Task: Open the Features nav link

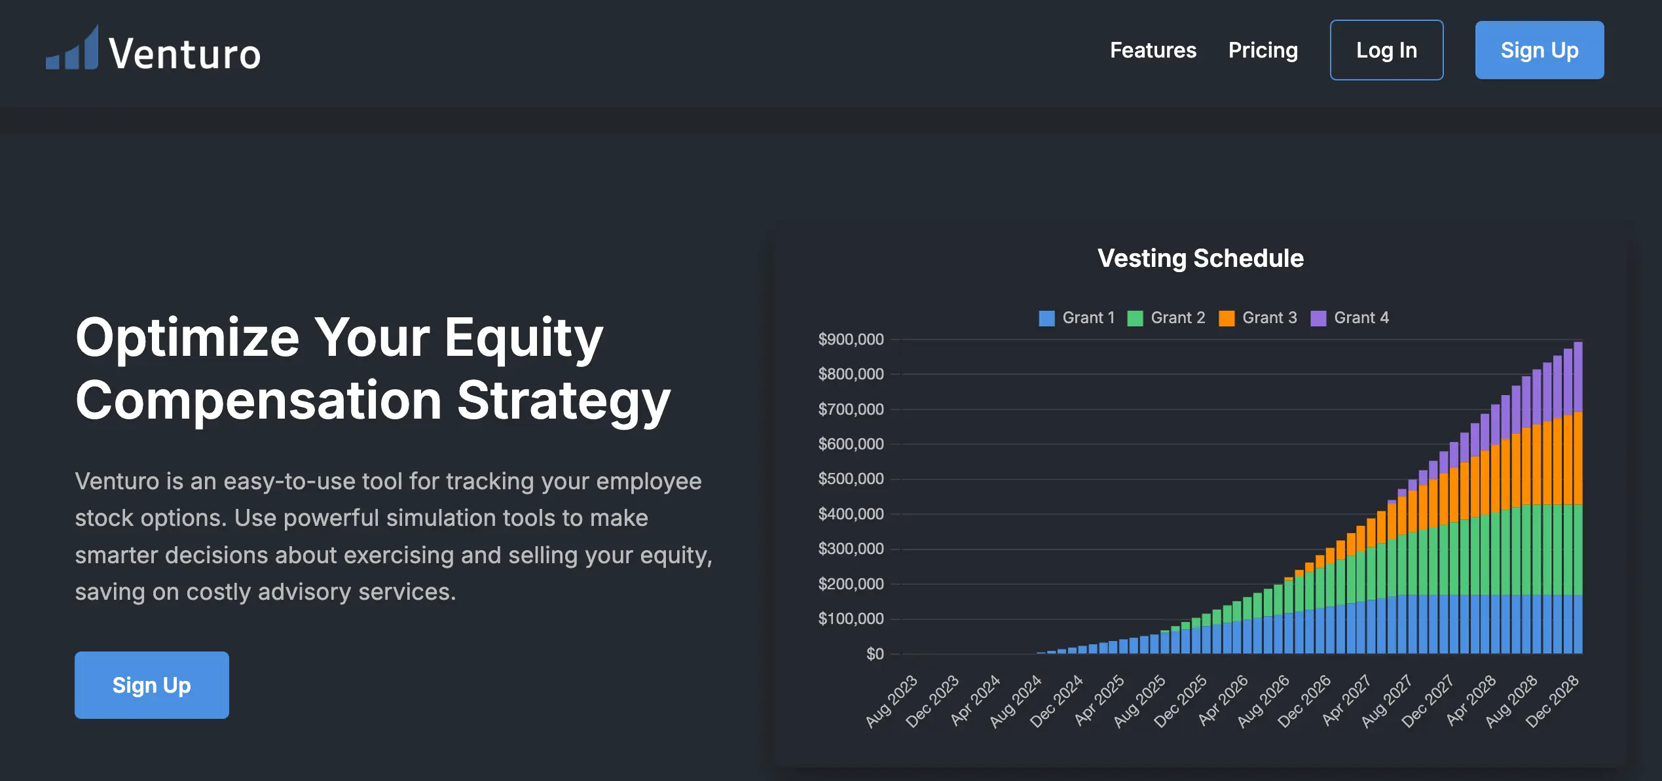Action: [x=1153, y=50]
